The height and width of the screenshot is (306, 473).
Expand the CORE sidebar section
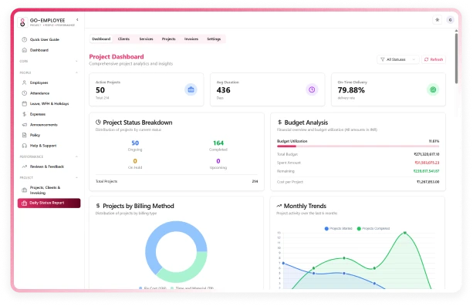tap(76, 61)
